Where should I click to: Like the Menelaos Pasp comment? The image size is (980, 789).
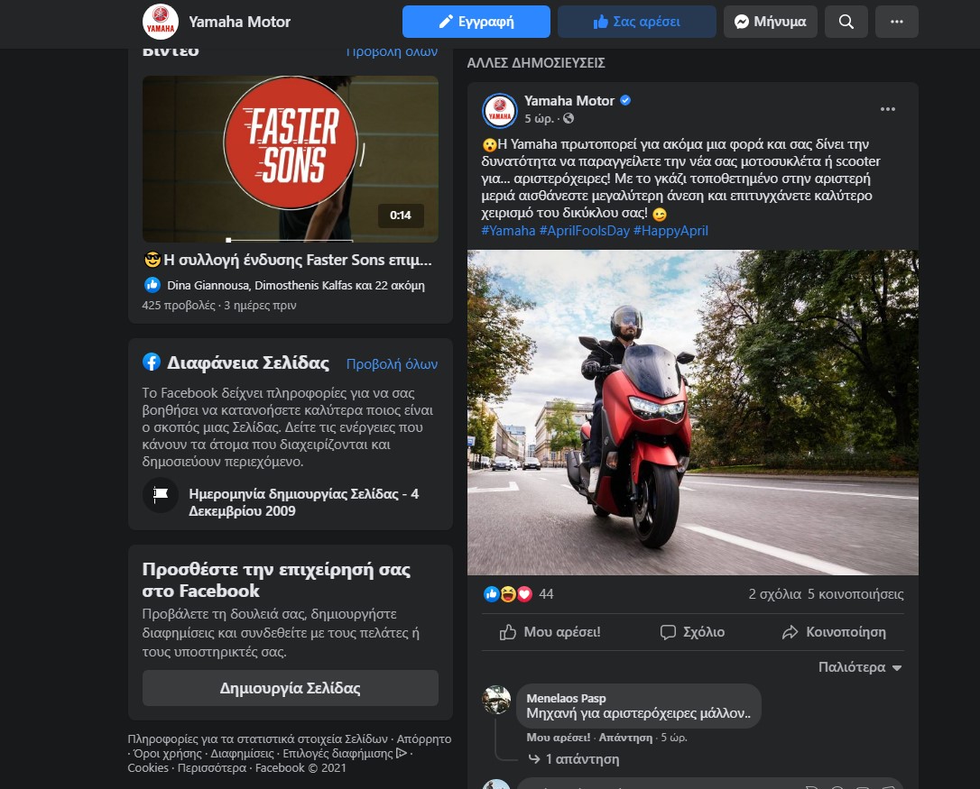pyautogui.click(x=558, y=738)
